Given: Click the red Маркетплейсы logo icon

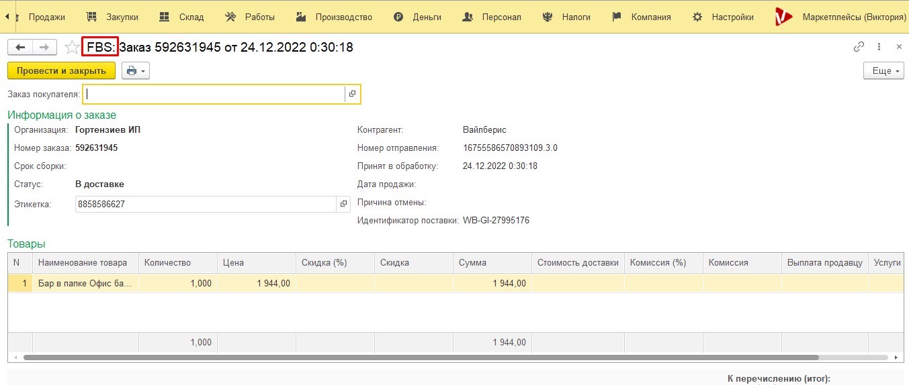Looking at the screenshot, I should pos(783,17).
